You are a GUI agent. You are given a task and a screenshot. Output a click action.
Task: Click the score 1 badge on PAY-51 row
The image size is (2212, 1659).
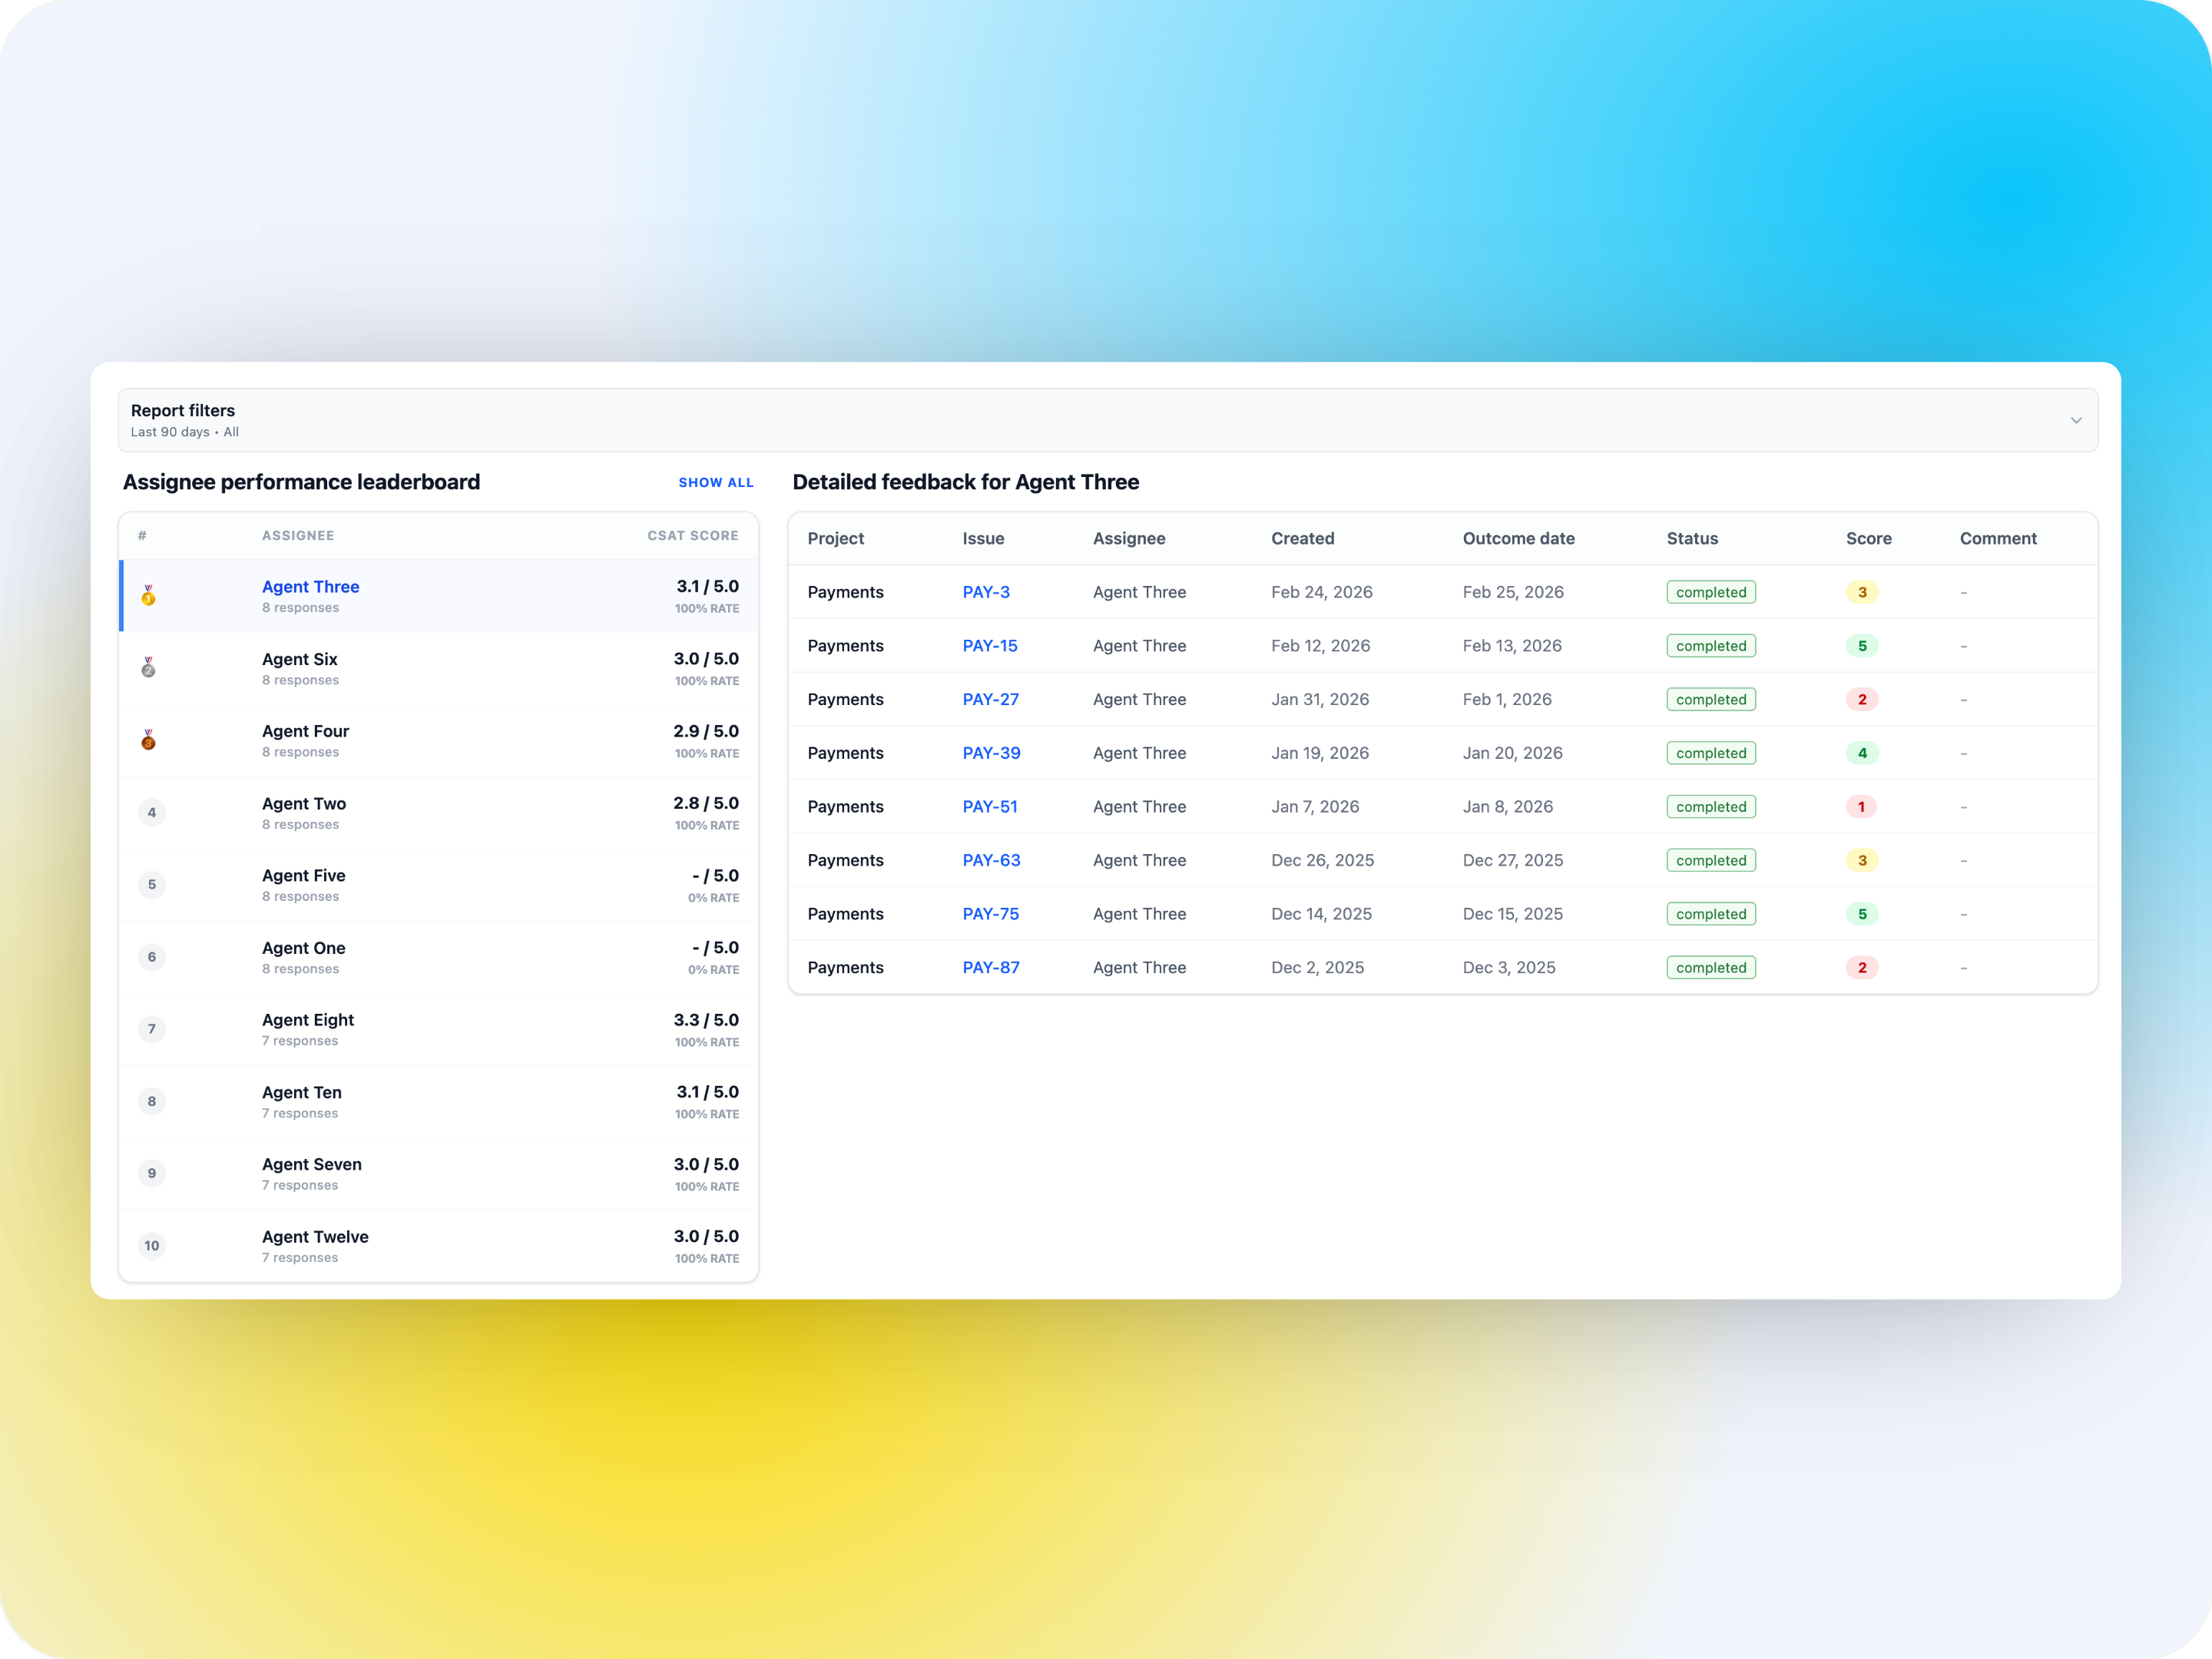point(1861,807)
